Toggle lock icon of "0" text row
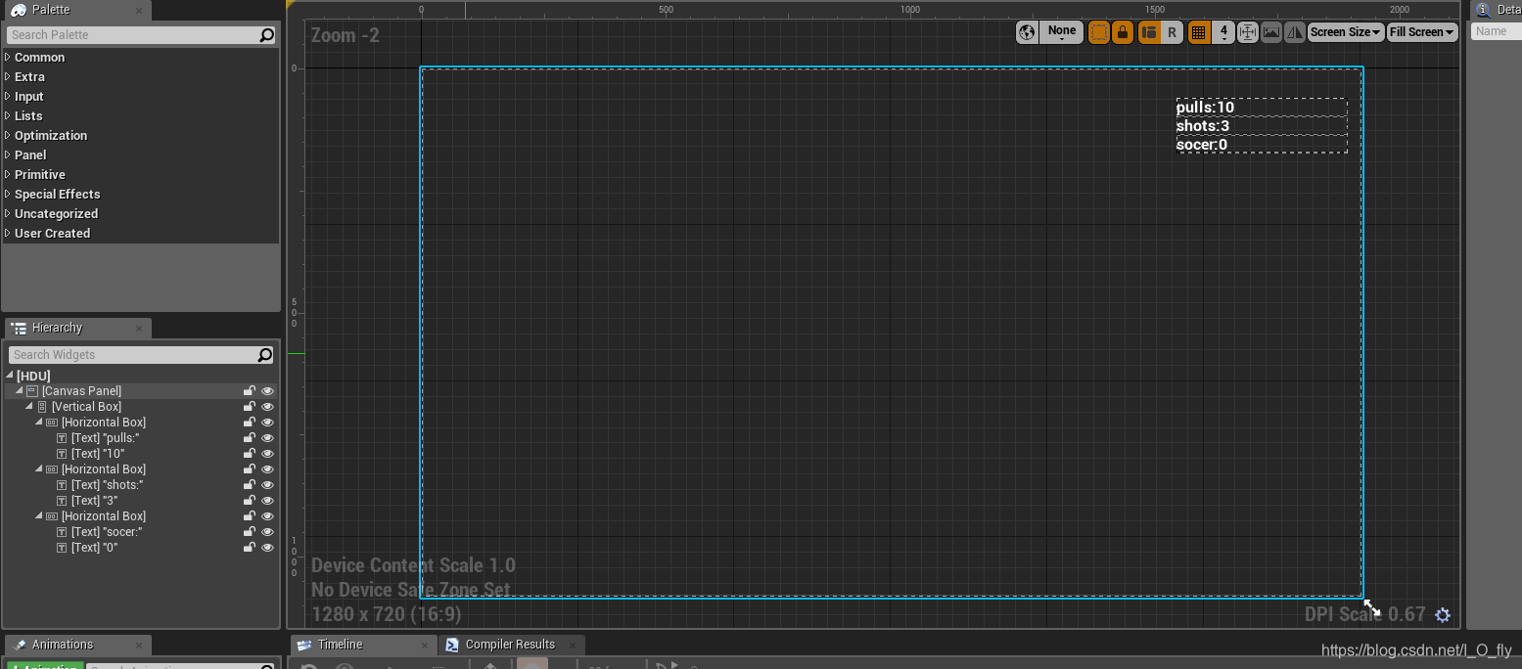The image size is (1522, 669). (x=250, y=548)
